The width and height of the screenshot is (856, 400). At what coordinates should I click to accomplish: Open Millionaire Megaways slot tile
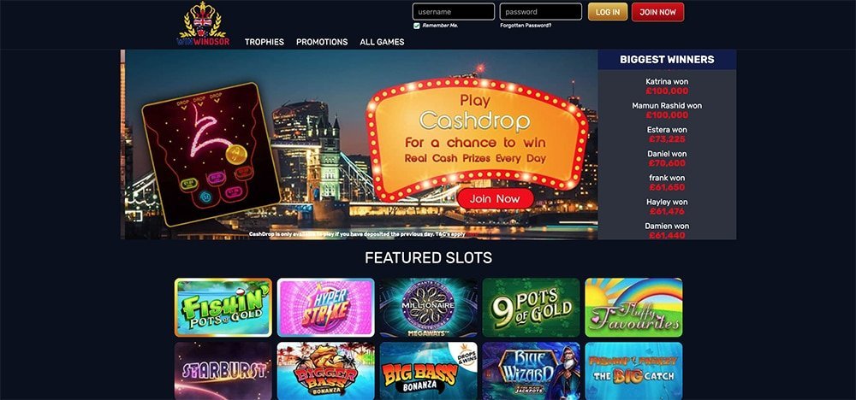click(x=429, y=308)
